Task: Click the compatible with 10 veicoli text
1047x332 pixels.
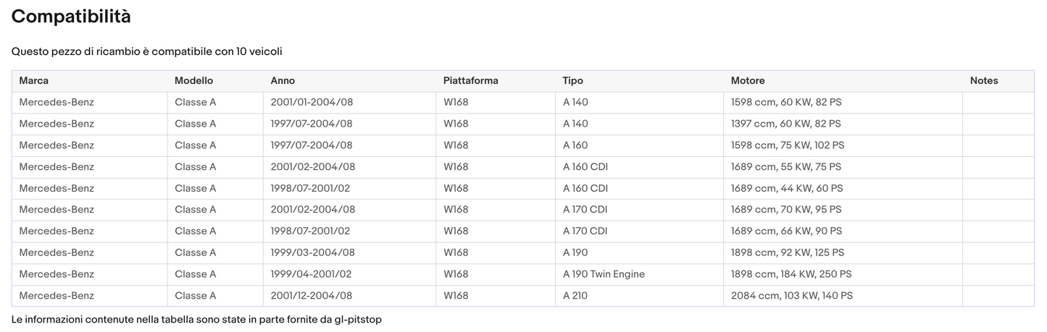Action: click(146, 52)
